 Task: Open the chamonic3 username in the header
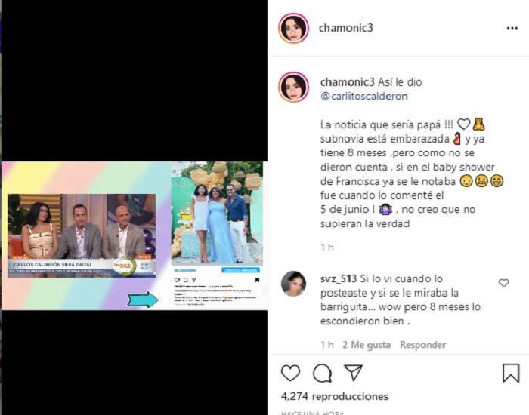tap(346, 28)
